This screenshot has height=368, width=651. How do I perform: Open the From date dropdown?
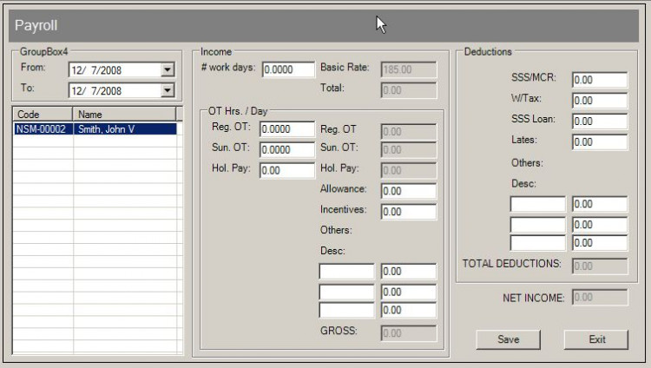pyautogui.click(x=168, y=70)
